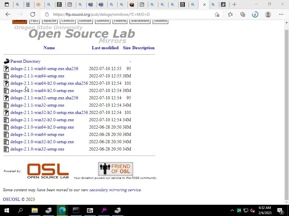Show hidden system tray icons
Viewport: 289px width, 216px height.
click(x=232, y=210)
